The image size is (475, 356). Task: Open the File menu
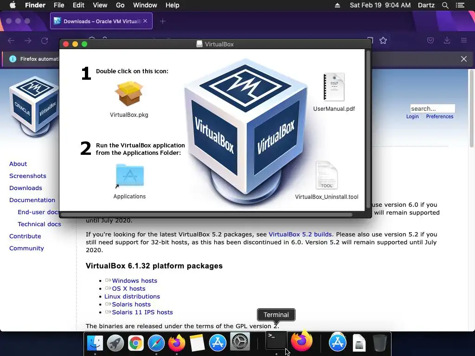point(59,5)
